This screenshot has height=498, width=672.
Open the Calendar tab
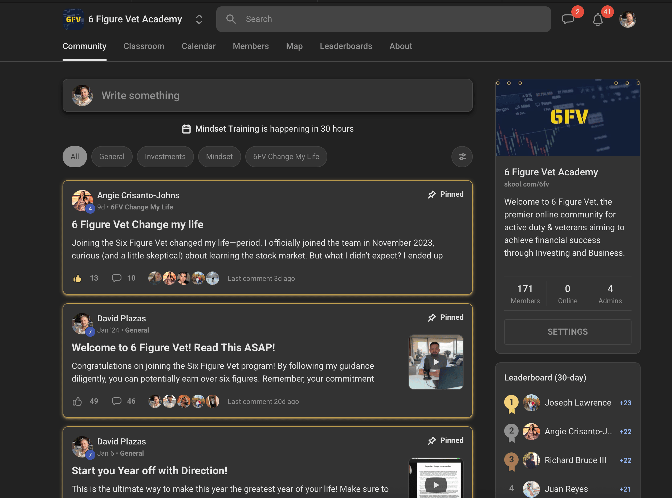point(199,46)
